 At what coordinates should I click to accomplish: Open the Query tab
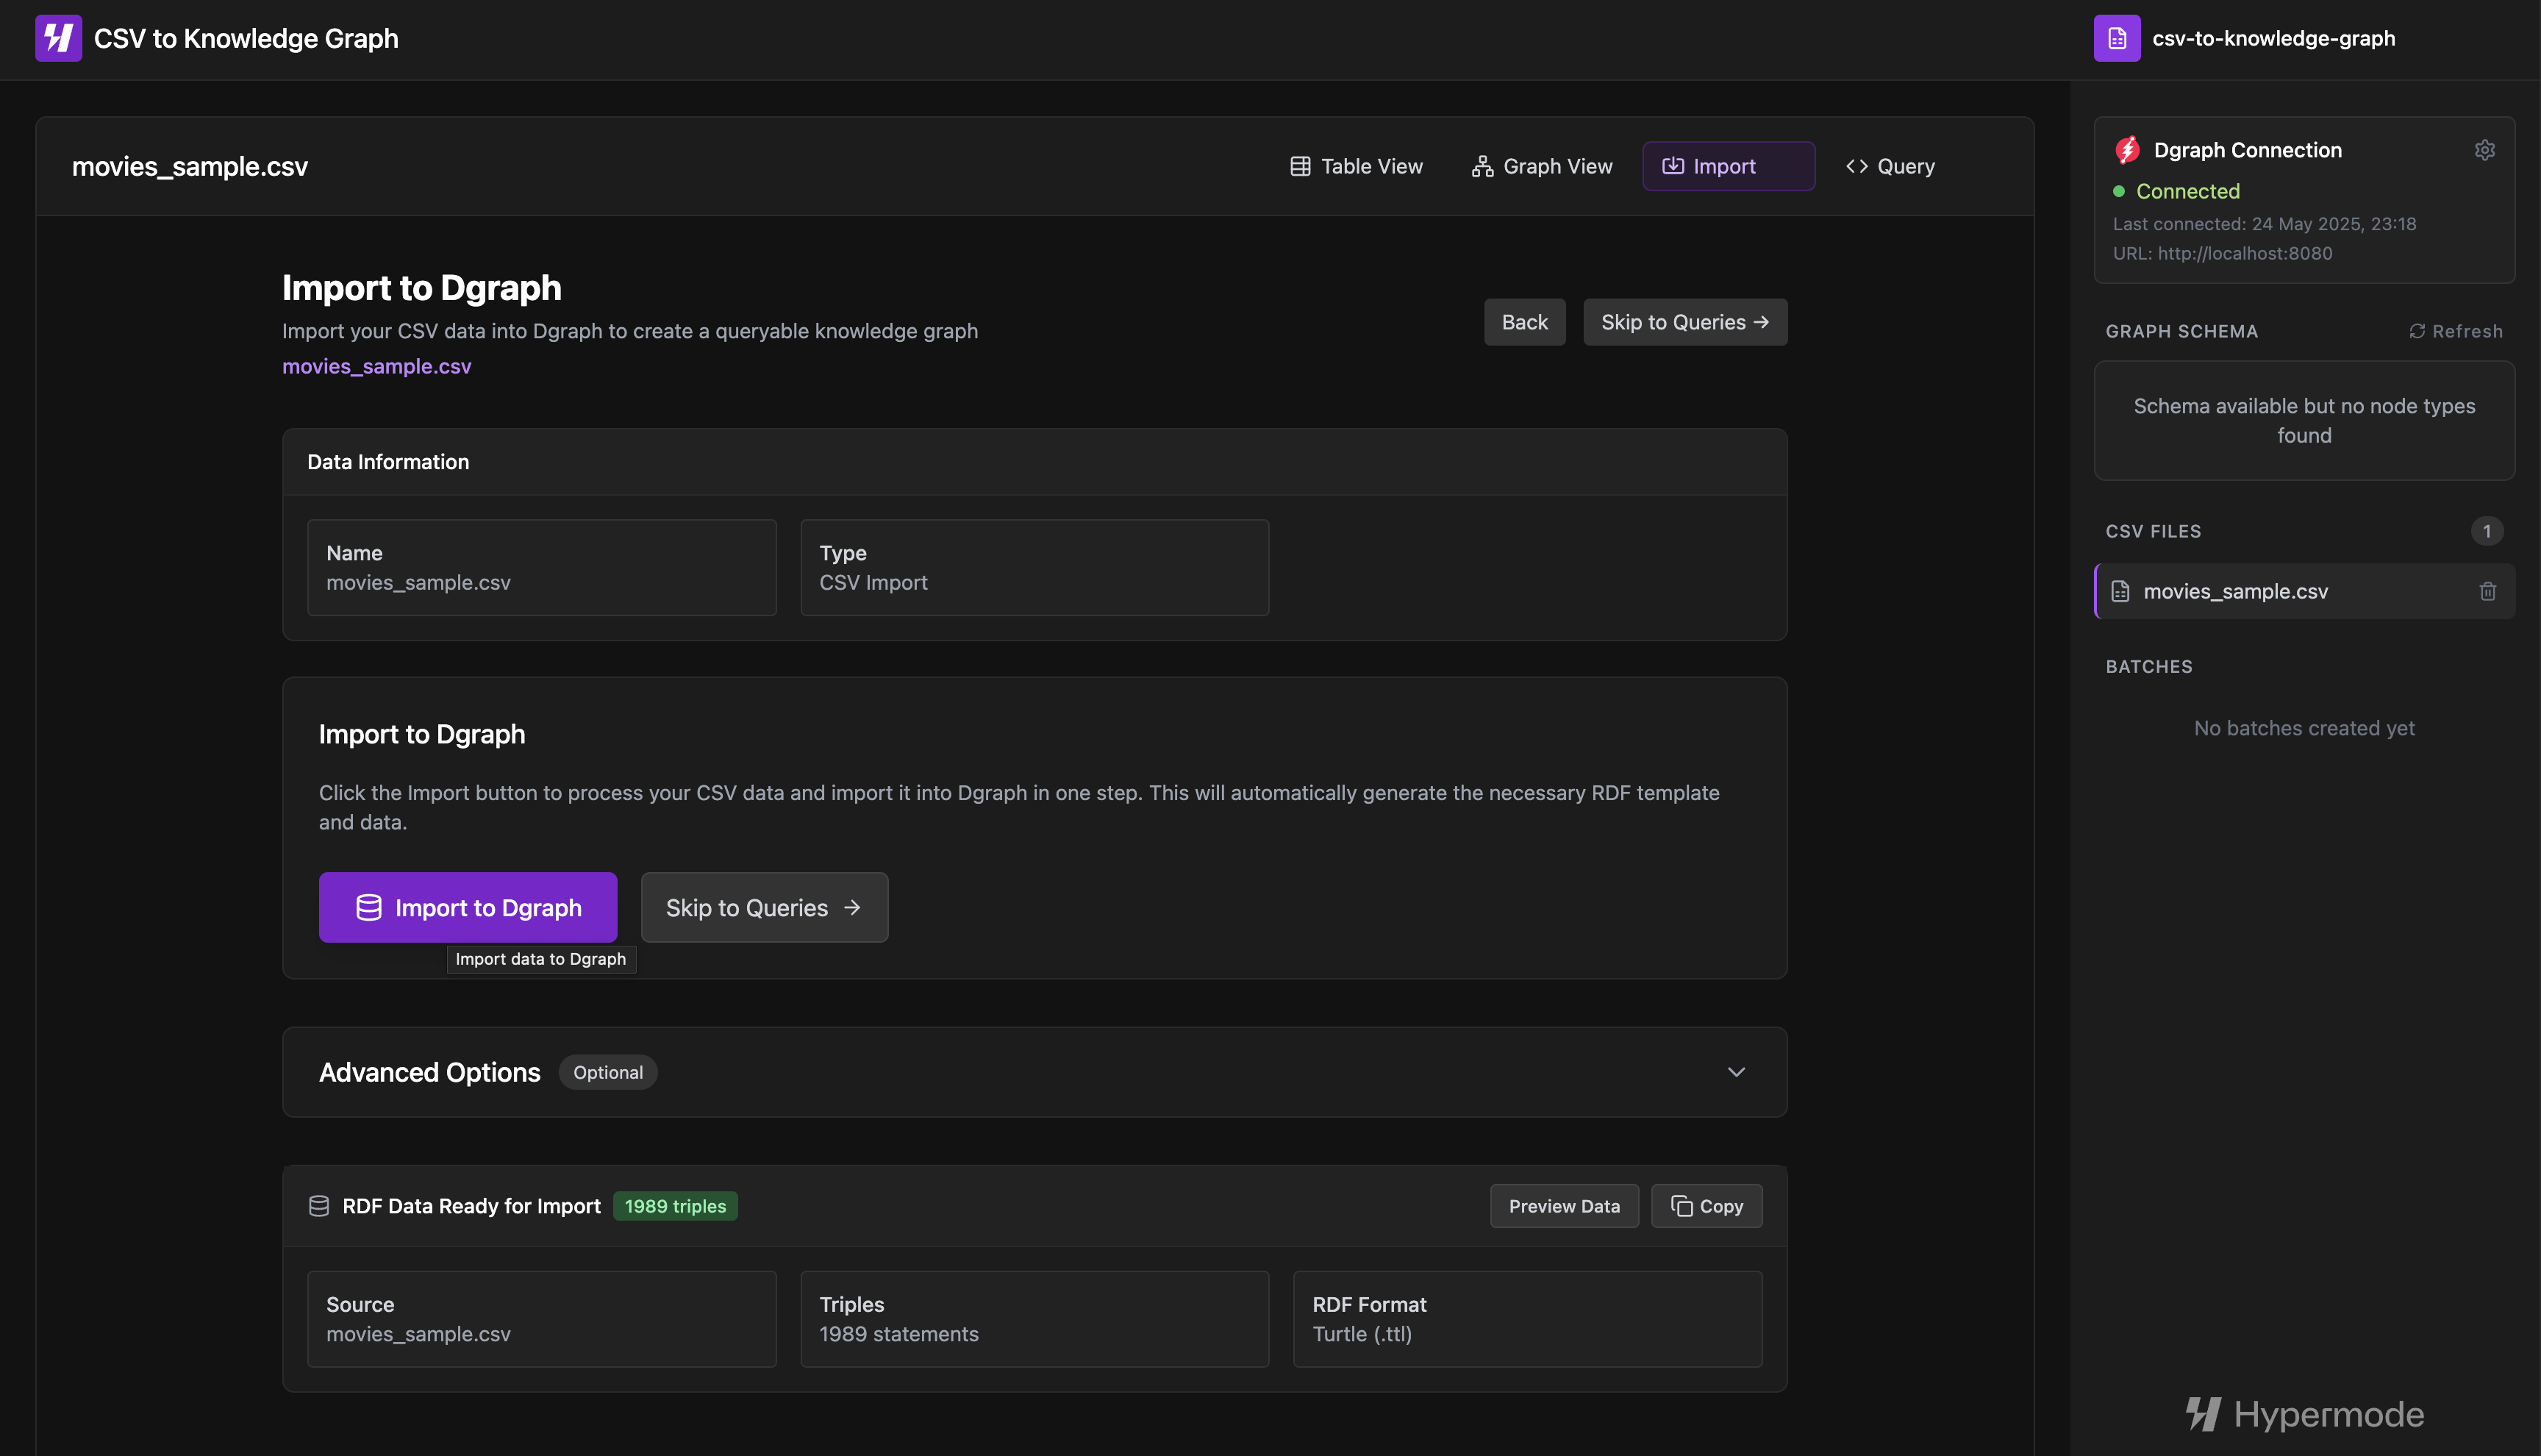click(1890, 166)
